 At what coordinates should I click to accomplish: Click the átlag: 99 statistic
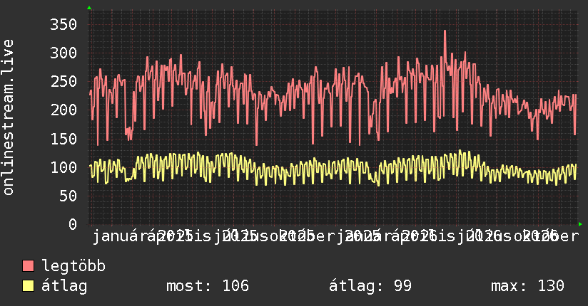(370, 286)
